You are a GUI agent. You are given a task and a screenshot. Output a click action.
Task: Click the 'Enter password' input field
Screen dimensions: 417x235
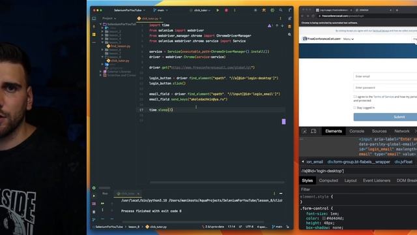tap(385, 87)
